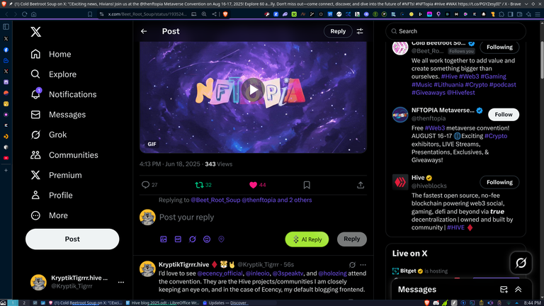This screenshot has height=306, width=544.
Task: Add a sidebar shortcut with plus icon
Action: [6, 170]
